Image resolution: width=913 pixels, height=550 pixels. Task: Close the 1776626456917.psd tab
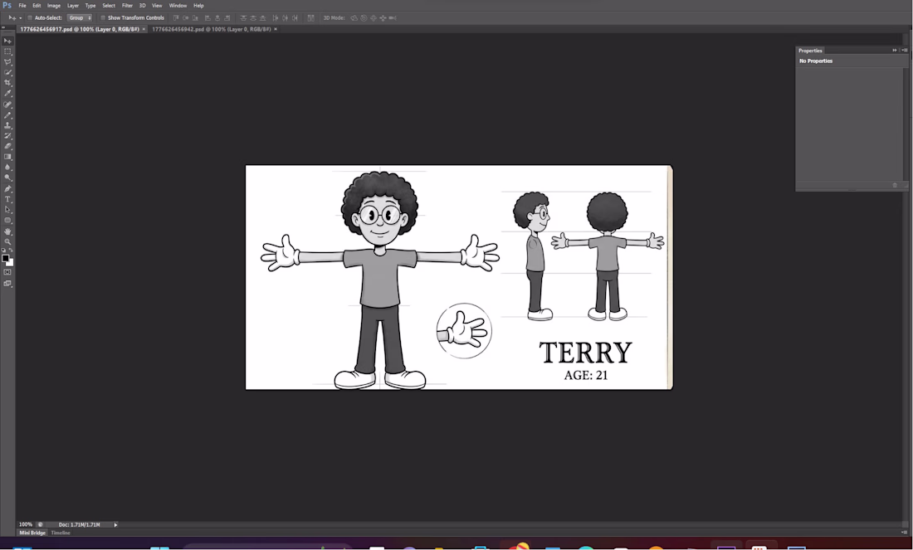pyautogui.click(x=144, y=29)
